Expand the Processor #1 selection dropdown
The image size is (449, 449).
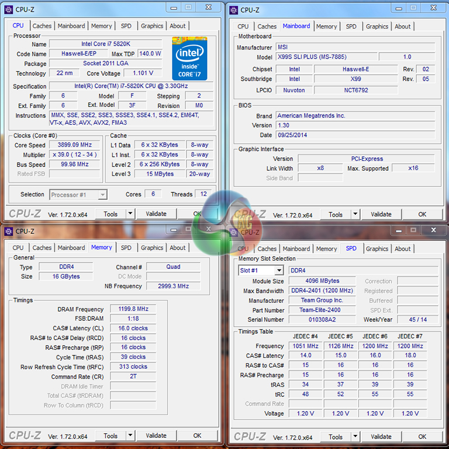102,195
